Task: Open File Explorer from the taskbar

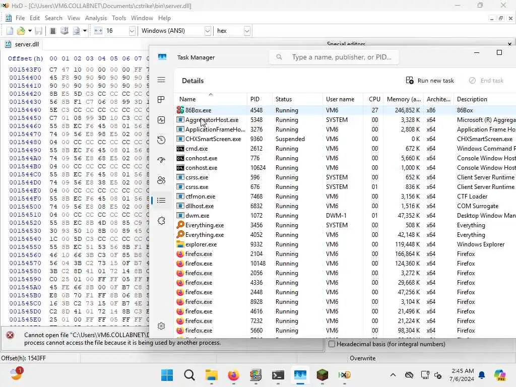Action: pos(212,375)
